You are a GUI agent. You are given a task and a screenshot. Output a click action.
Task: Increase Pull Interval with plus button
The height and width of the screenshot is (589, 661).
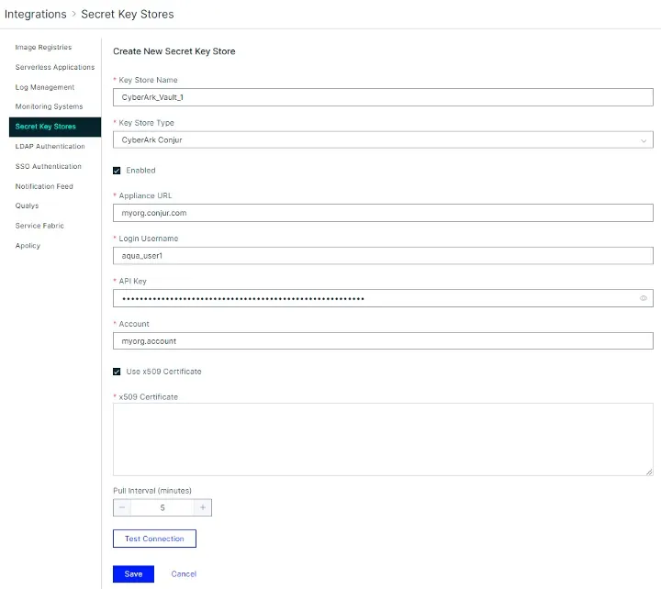pos(203,507)
